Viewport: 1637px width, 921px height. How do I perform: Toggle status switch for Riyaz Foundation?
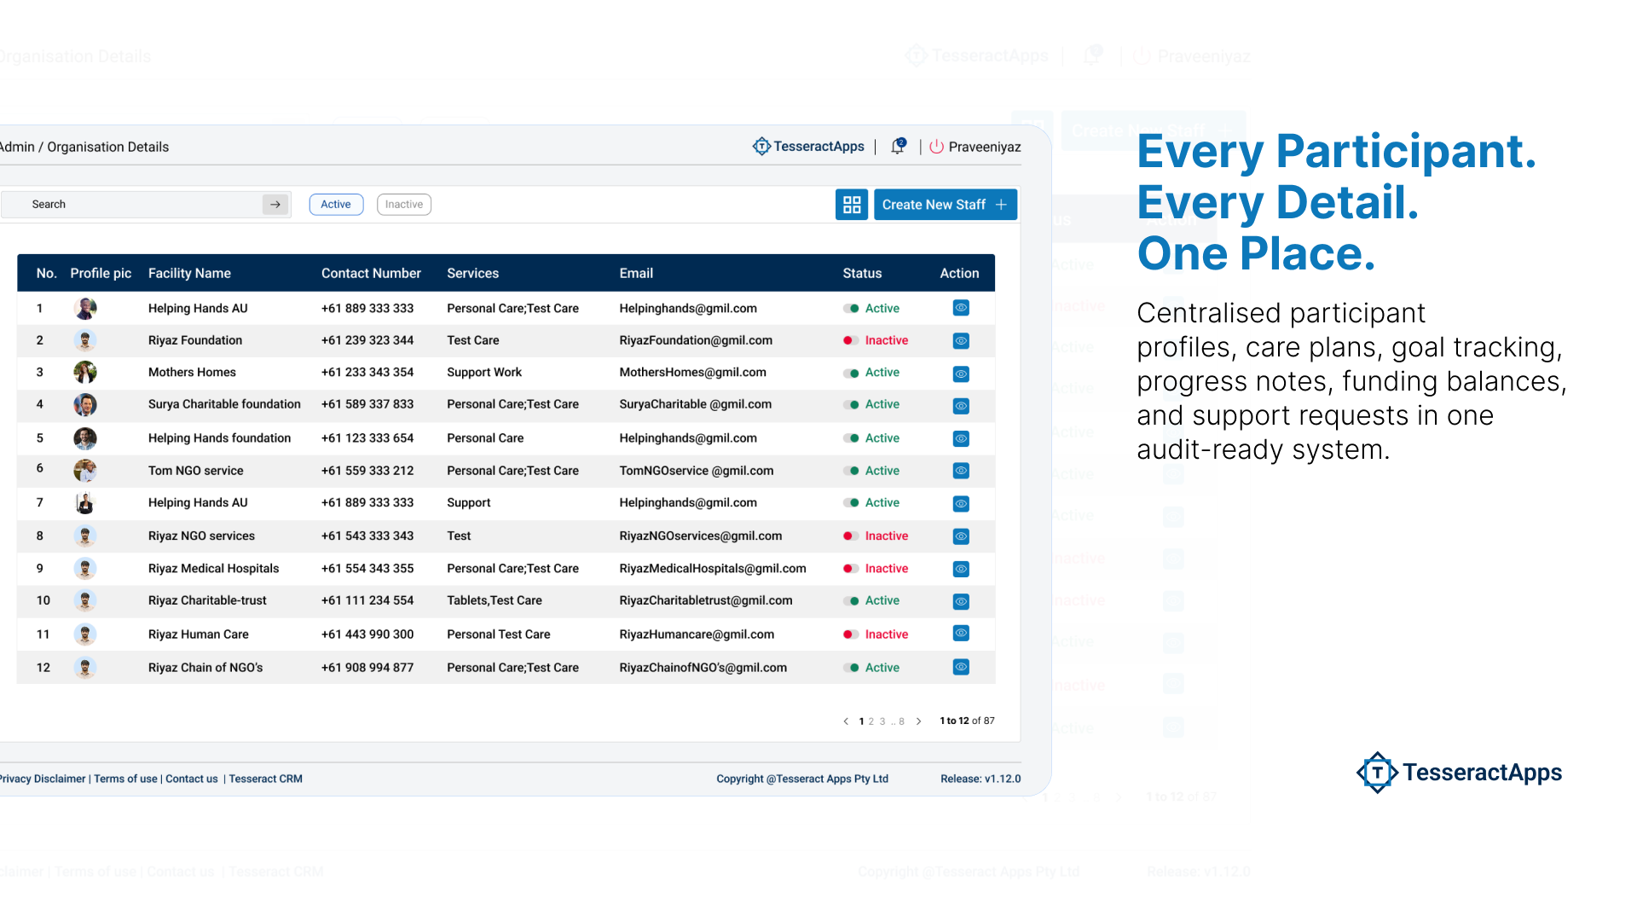click(850, 340)
